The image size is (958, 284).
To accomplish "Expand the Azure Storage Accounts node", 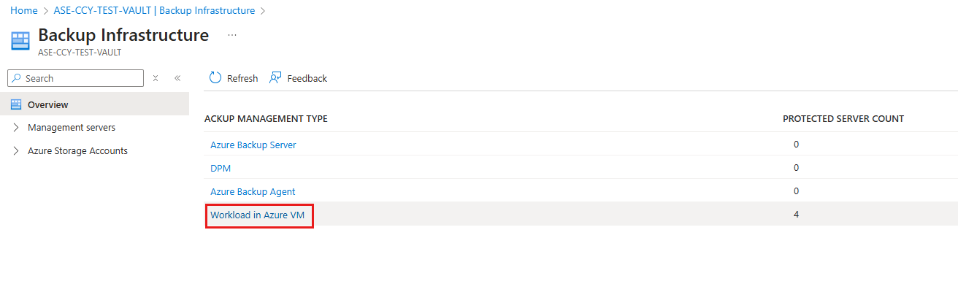I will click(16, 151).
